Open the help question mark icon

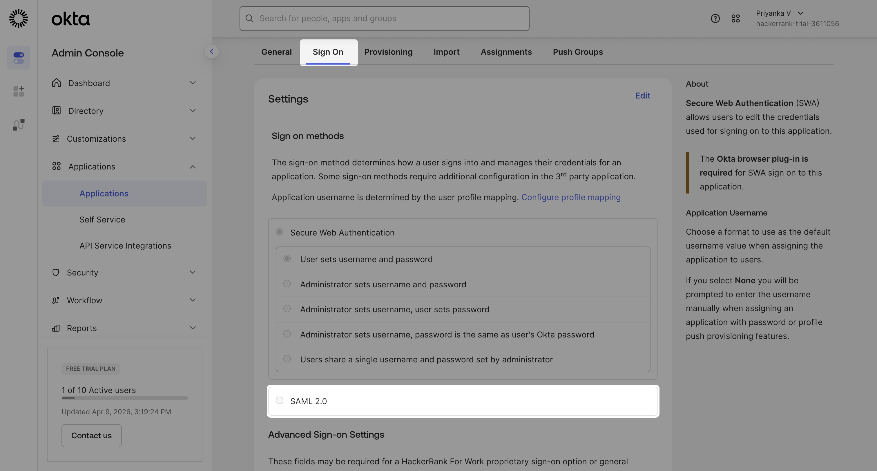pos(715,18)
